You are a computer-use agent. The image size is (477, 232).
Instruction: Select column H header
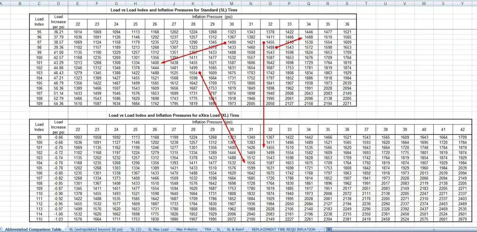(135, 3)
